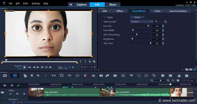Increase Eye Size with spinner
The width and height of the screenshot is (197, 104).
[x=163, y=25]
